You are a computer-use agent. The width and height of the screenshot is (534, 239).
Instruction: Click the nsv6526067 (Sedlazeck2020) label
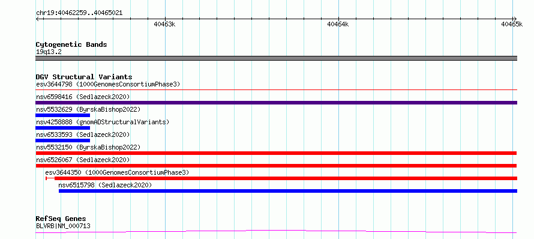(x=83, y=160)
